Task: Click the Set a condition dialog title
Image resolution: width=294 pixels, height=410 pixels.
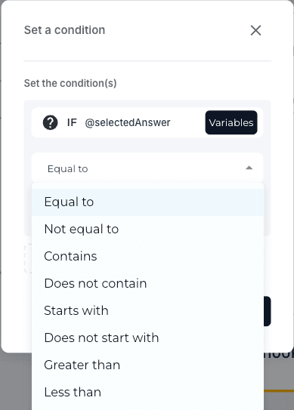Action: click(x=64, y=30)
